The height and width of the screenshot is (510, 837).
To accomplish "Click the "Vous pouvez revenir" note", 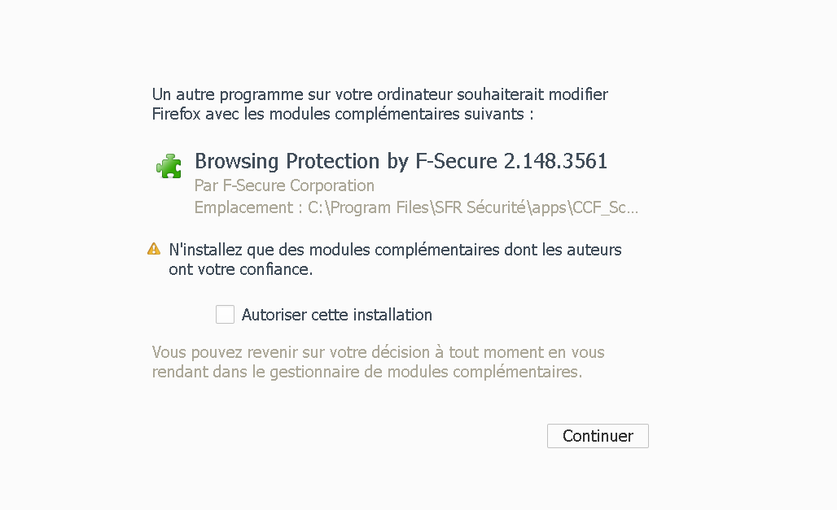I will click(378, 353).
